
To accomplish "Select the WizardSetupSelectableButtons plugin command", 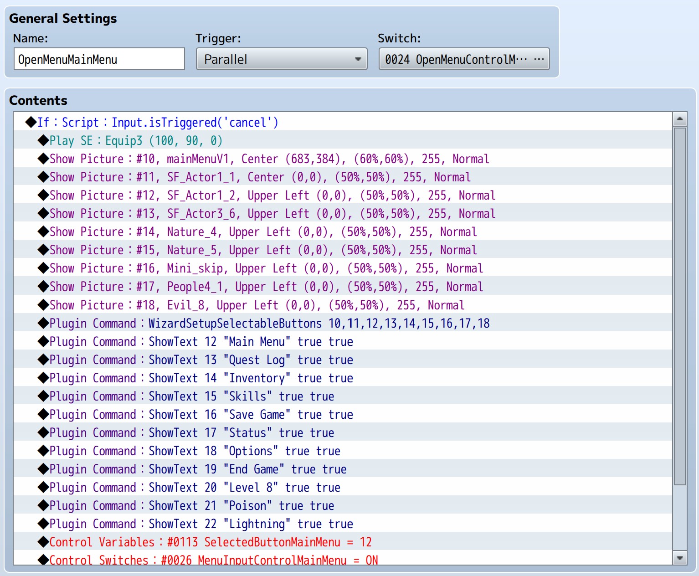I will tap(269, 324).
